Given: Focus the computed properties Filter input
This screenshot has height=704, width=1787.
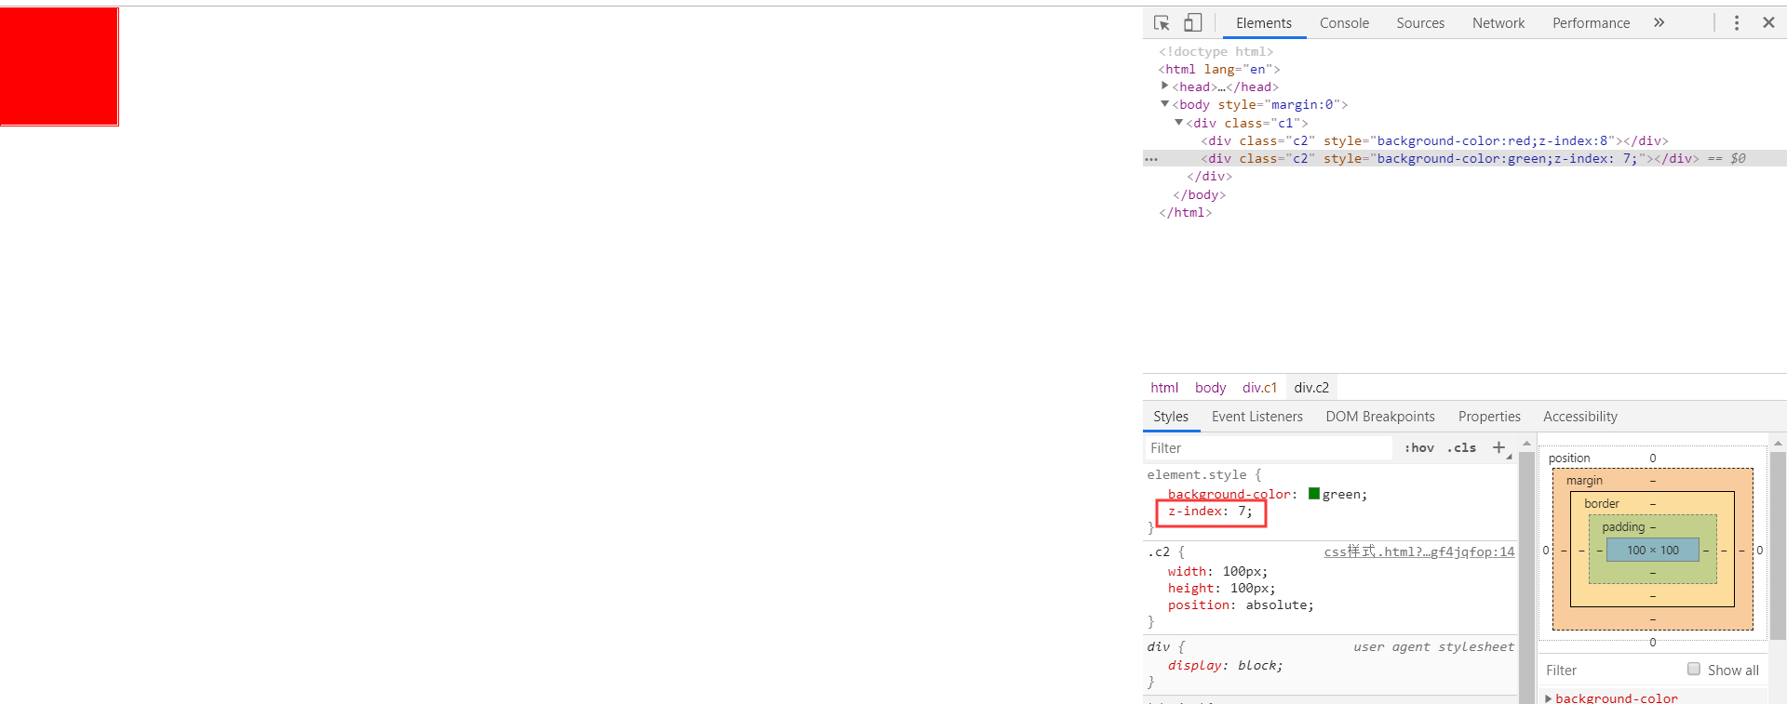Looking at the screenshot, I should tap(1610, 671).
